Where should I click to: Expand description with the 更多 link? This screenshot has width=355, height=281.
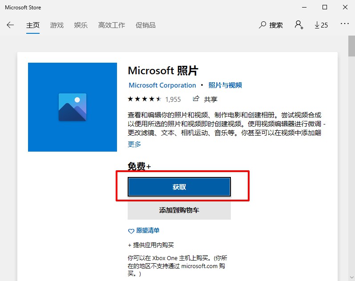[x=134, y=144]
